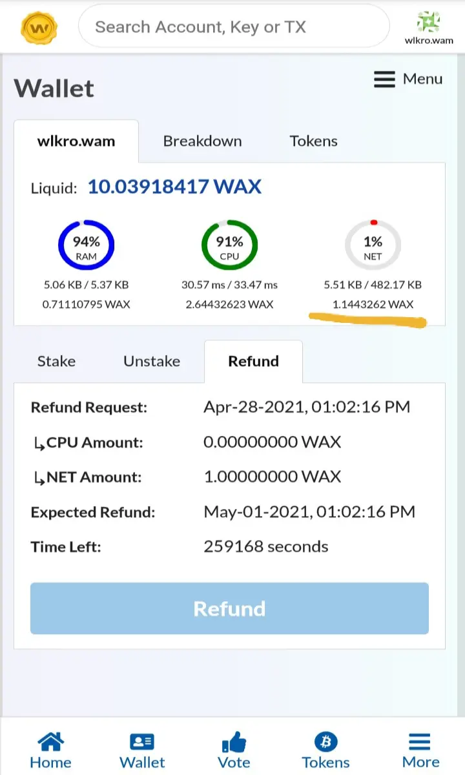Click NET usage 5.51 KB / 482.17 KB

(x=373, y=284)
